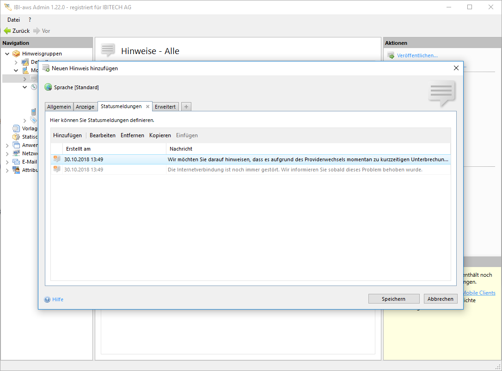Click the Veröffentlichen icon in Aktionen
The image size is (502, 371).
tap(391, 55)
